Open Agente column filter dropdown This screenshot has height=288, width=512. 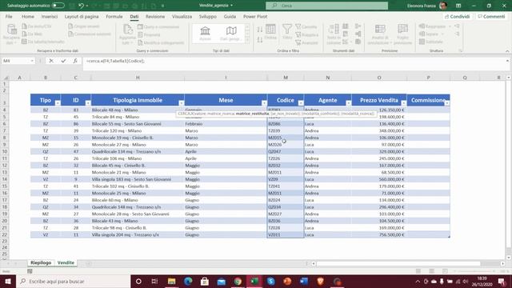click(x=349, y=103)
